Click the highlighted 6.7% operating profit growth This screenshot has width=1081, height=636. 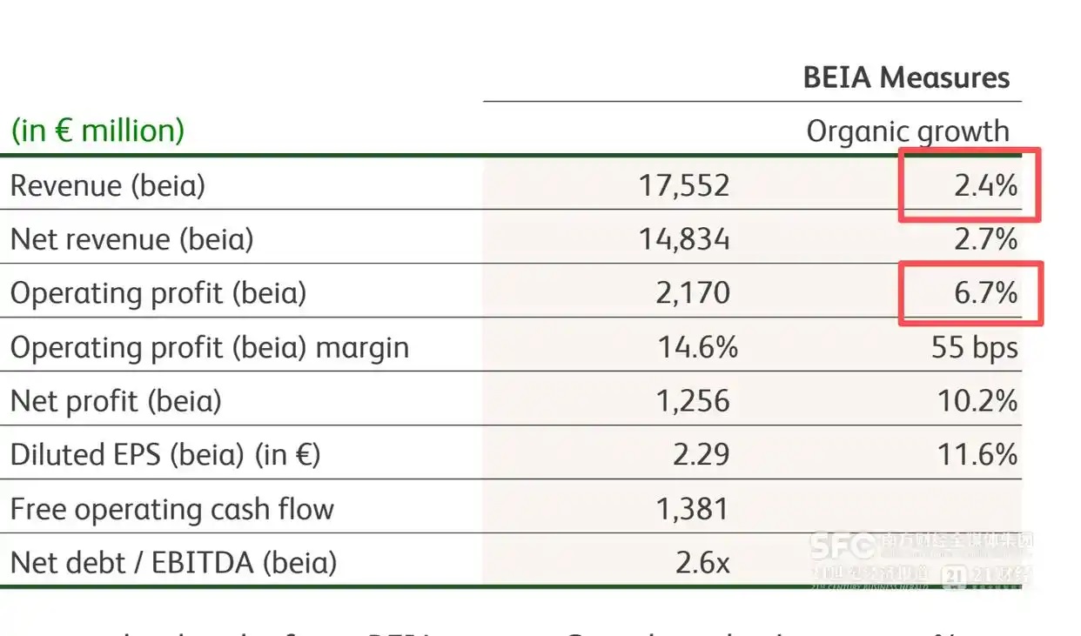985,293
